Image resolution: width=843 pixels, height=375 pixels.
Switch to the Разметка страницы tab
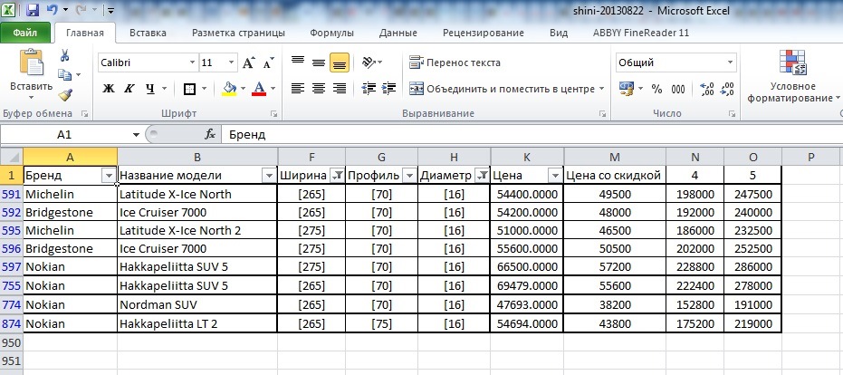point(238,33)
